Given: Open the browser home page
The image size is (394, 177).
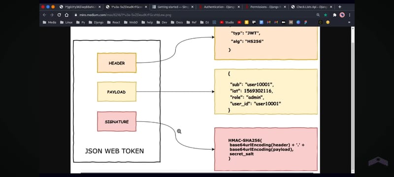Looking at the screenshot, I should pos(66,15).
